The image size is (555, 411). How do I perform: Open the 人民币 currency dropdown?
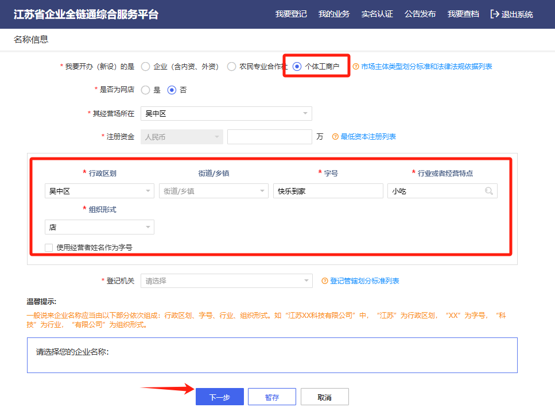(x=182, y=137)
